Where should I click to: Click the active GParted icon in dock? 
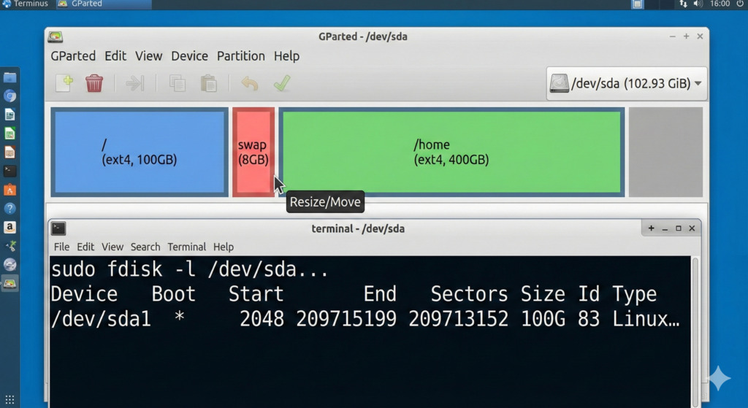(x=9, y=284)
